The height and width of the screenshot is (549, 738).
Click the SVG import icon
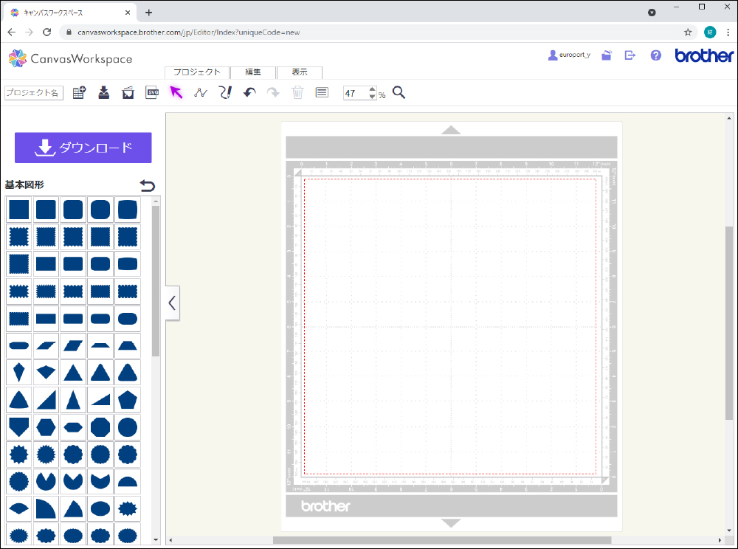[x=153, y=93]
